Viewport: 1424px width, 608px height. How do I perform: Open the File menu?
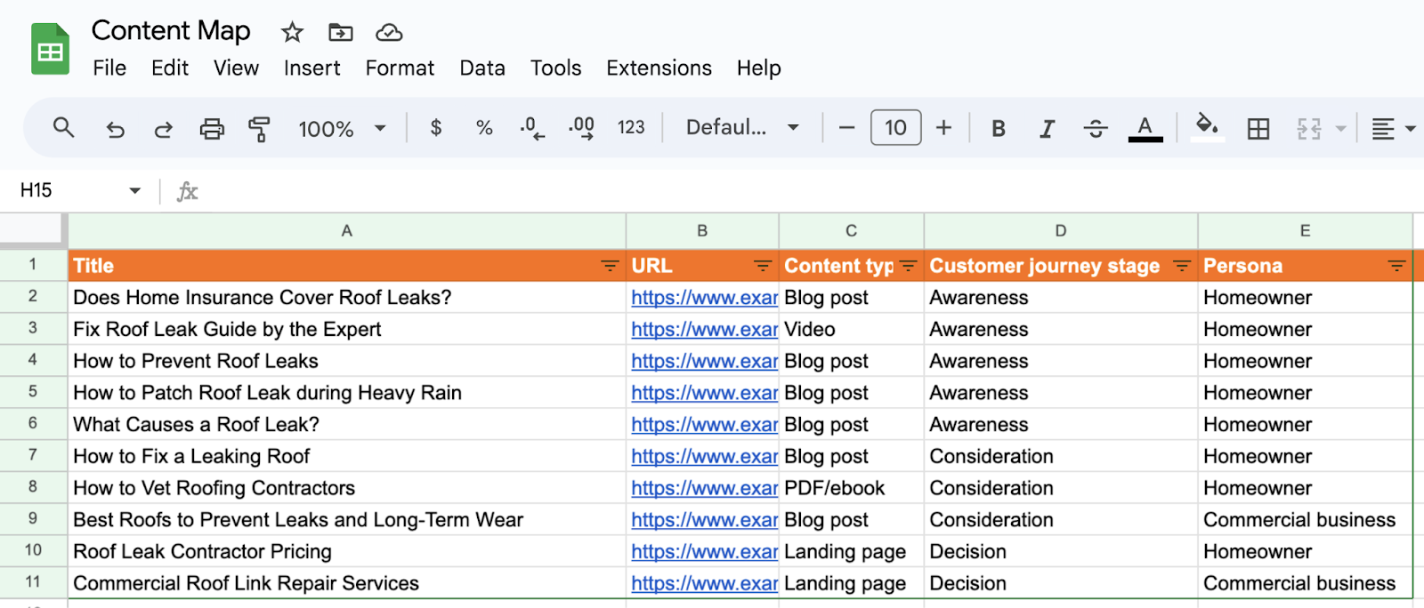(109, 68)
